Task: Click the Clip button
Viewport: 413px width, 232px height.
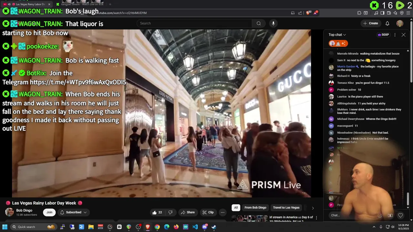Action: coord(208,212)
